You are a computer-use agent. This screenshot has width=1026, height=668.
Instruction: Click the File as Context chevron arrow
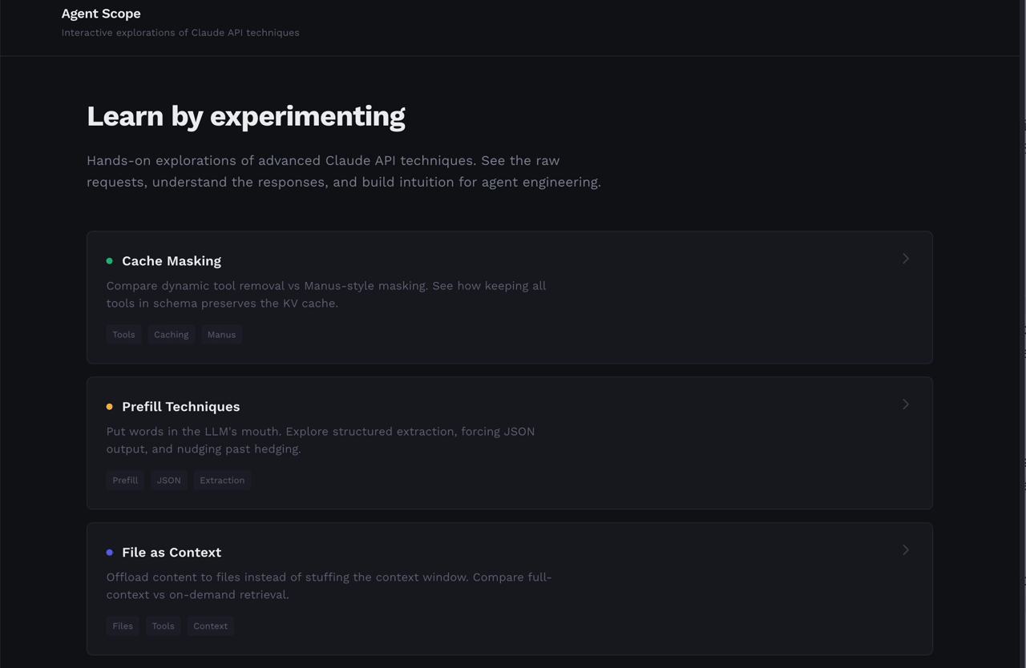point(906,550)
